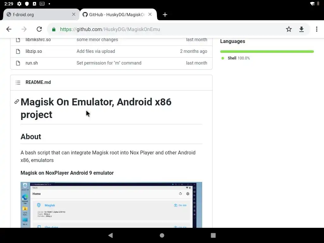
Task: Open the 'Add files via upload' commit
Action: coord(96,51)
